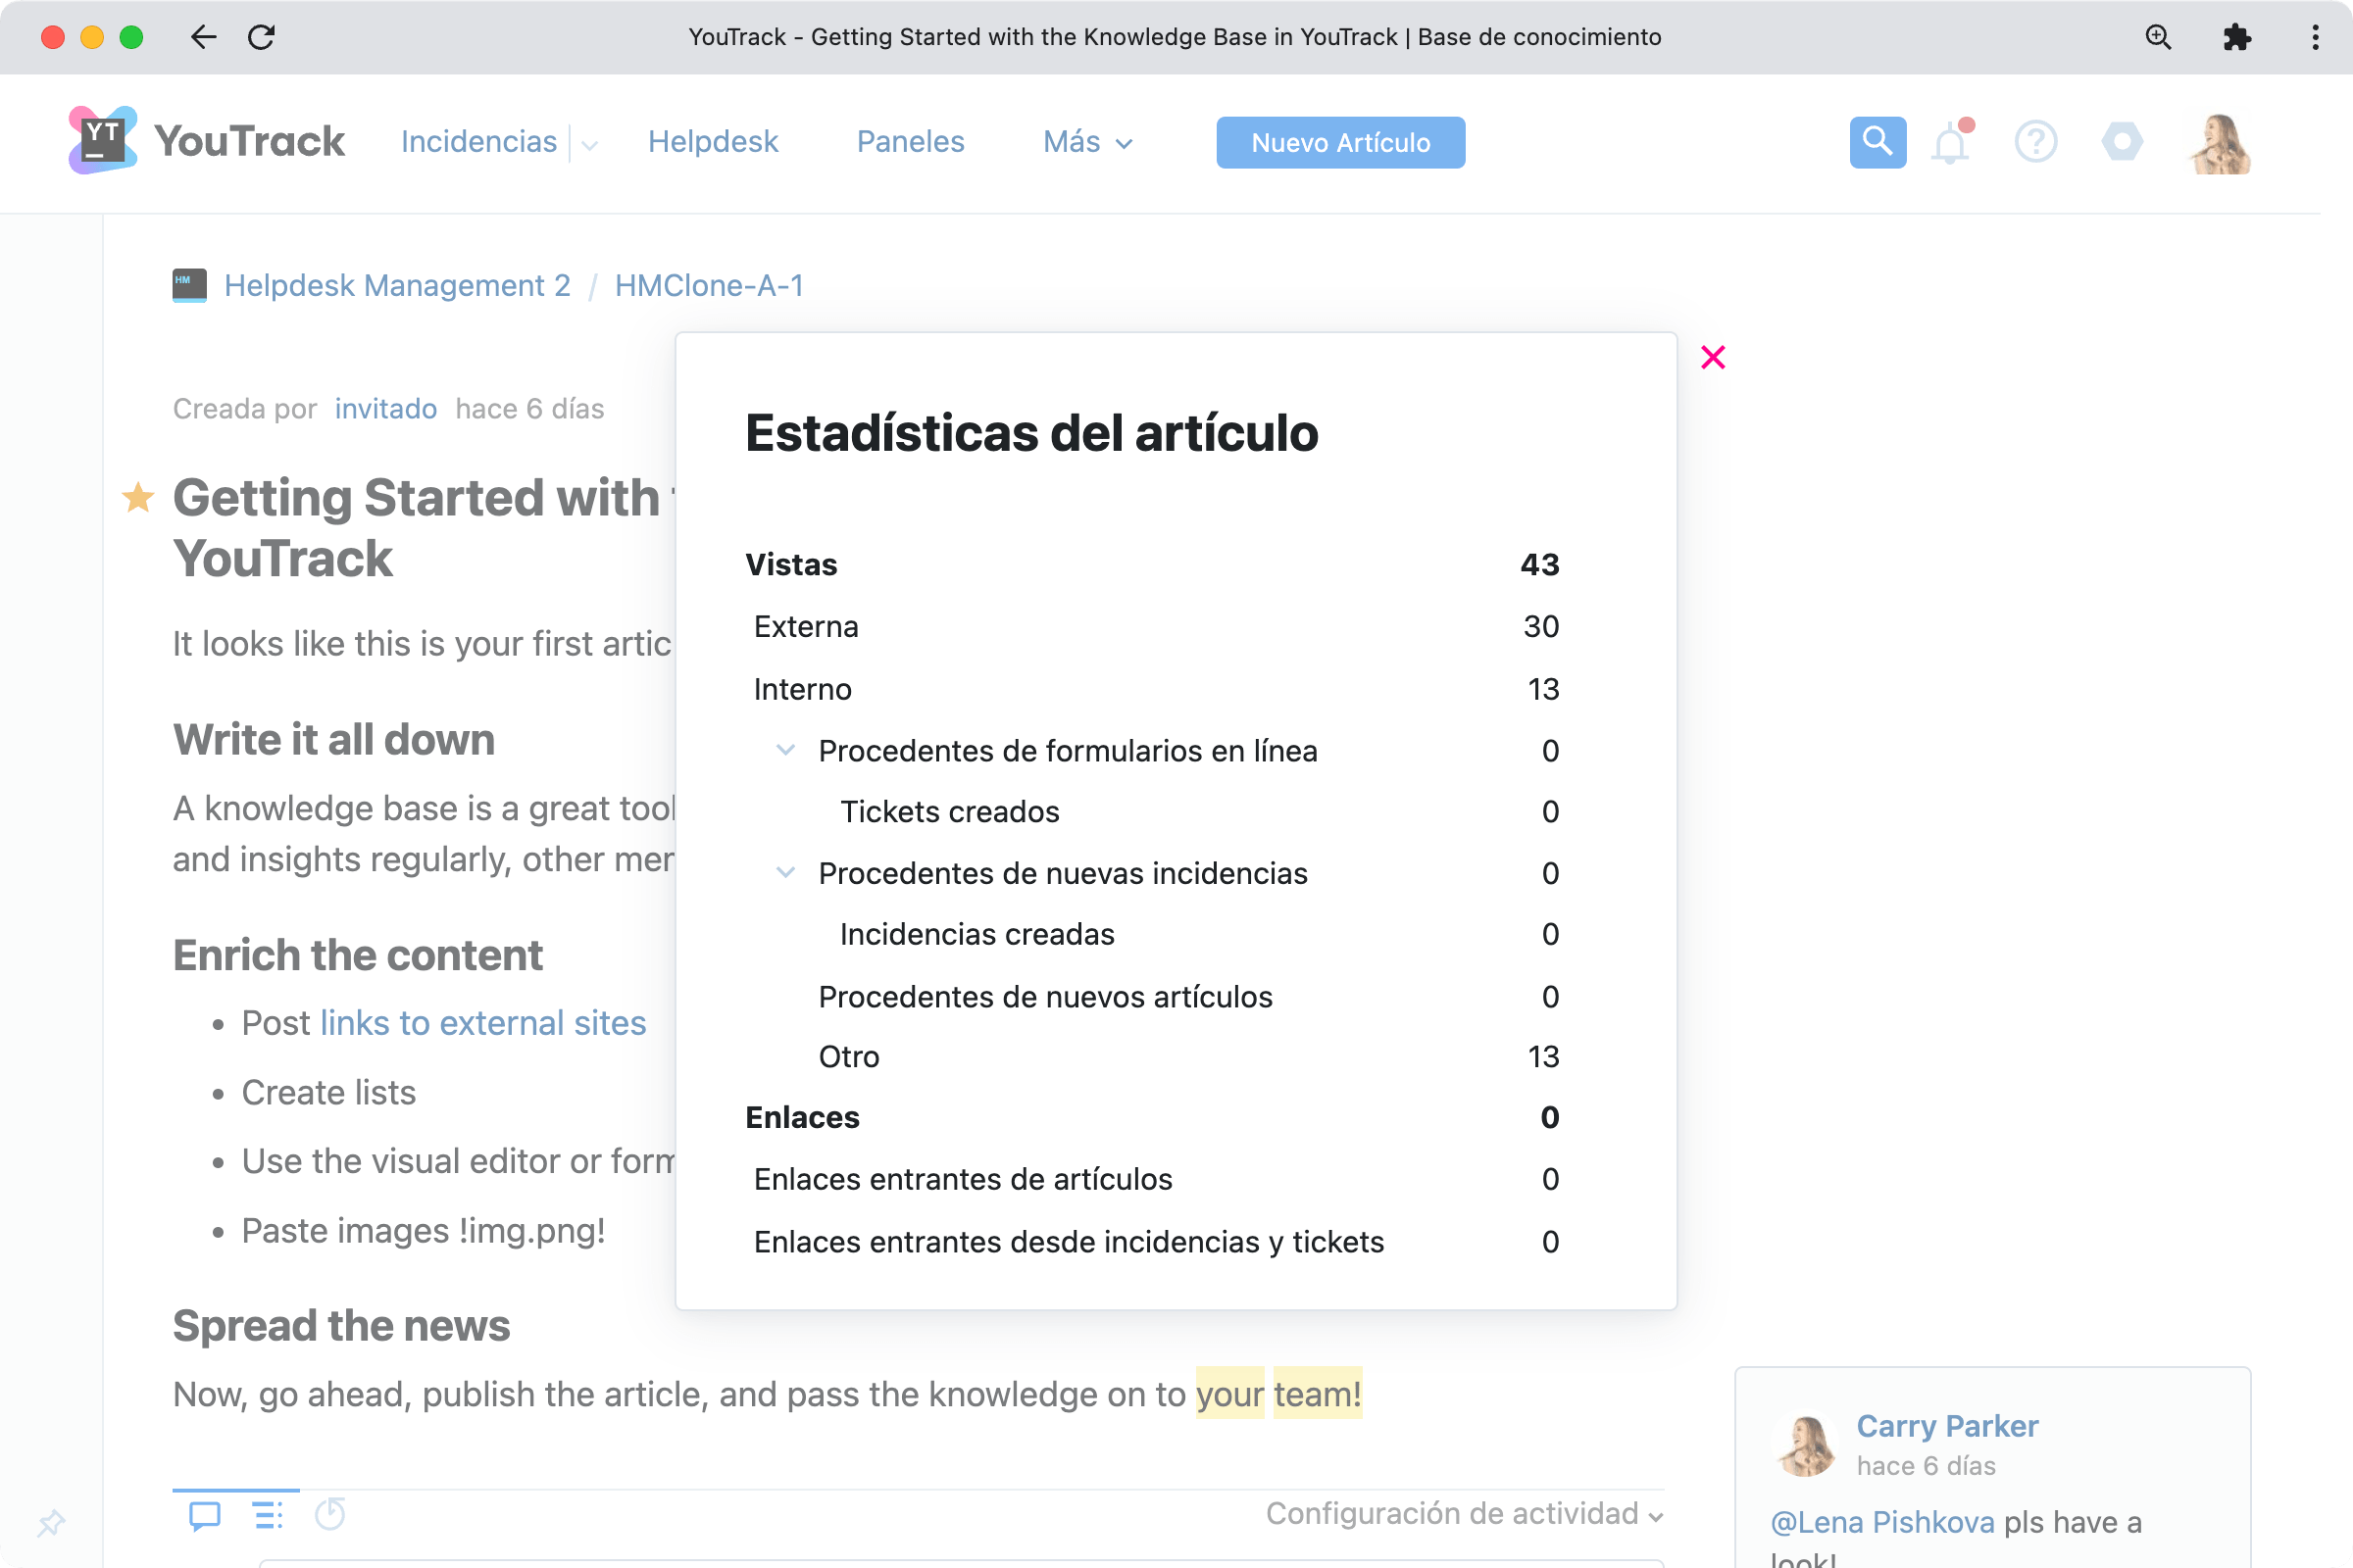Open the help question mark icon
Screen dimensions: 2353x1568
point(2035,142)
